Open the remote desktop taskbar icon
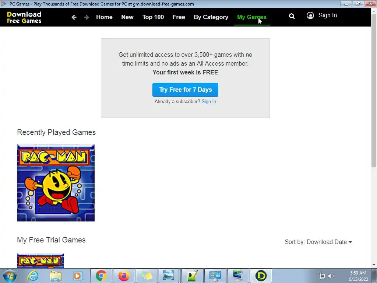 click(x=238, y=276)
